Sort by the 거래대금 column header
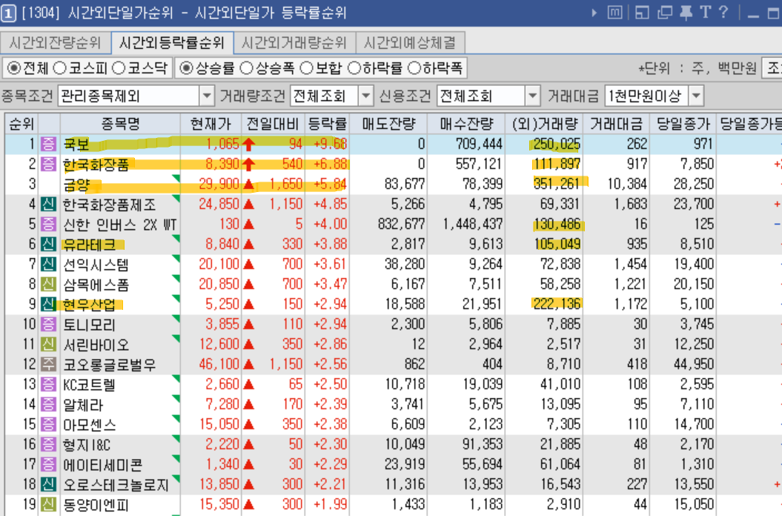The width and height of the screenshot is (782, 516). point(617,124)
